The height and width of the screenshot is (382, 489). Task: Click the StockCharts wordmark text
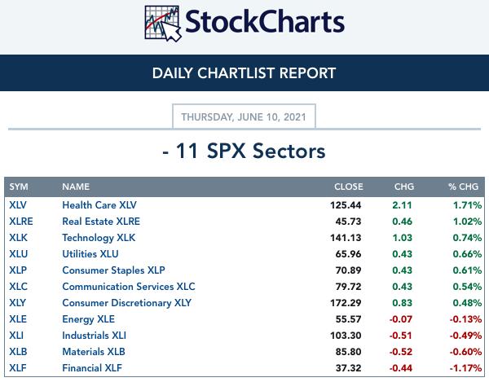265,22
